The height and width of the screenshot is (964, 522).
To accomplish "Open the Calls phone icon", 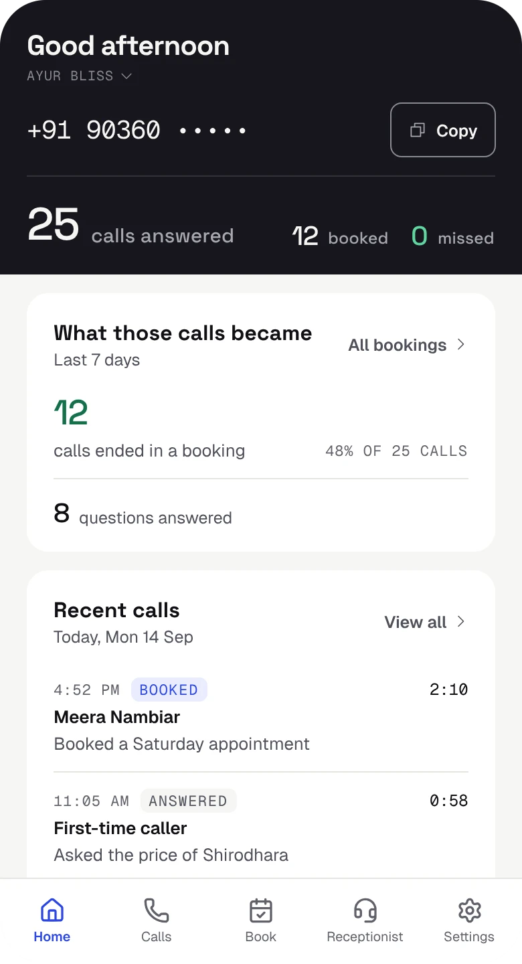I will pyautogui.click(x=157, y=910).
